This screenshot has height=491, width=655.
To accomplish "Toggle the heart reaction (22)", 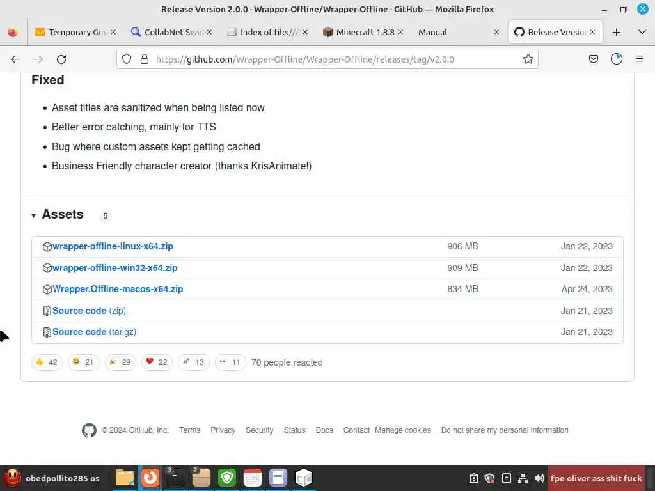I will pyautogui.click(x=157, y=362).
